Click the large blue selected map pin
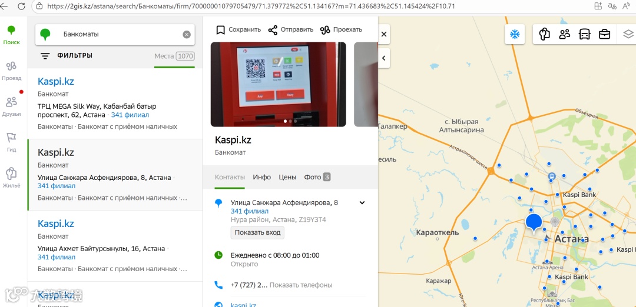Screen dimensions: 636x307 pos(534,223)
